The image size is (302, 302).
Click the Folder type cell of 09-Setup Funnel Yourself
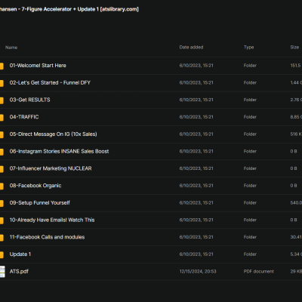pos(250,203)
